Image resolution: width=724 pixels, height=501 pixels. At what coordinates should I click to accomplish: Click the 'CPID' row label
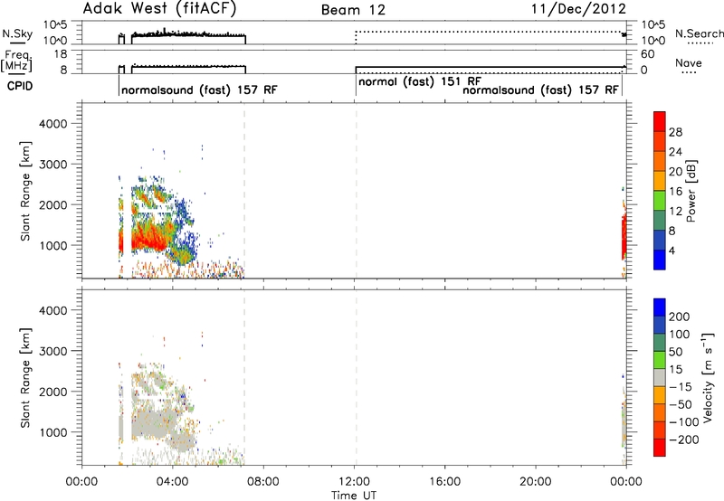(x=20, y=86)
